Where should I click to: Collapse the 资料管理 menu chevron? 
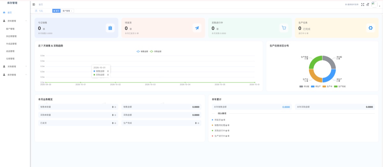[26, 21]
